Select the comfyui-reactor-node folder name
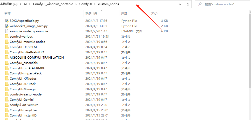251x120 pixels. pyautogui.click(x=26, y=94)
